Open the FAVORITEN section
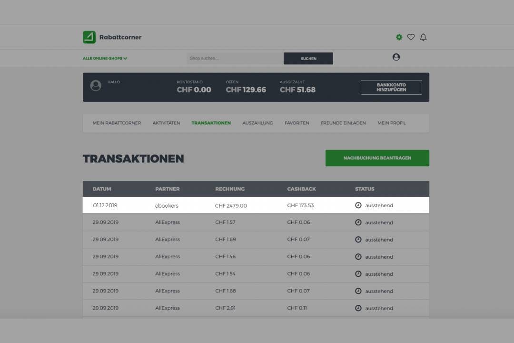The width and height of the screenshot is (514, 343). coord(297,123)
